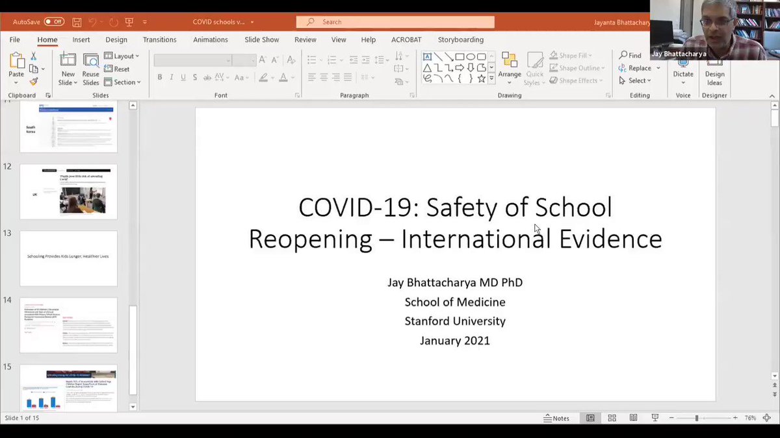Open the Section dropdown
Screen dimensions: 780x438
click(122, 82)
